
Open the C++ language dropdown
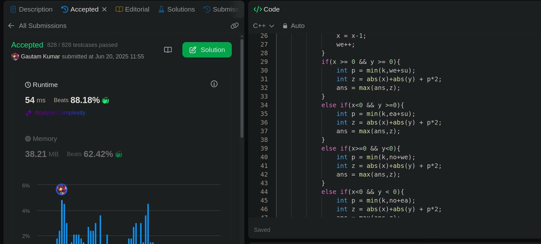(264, 26)
